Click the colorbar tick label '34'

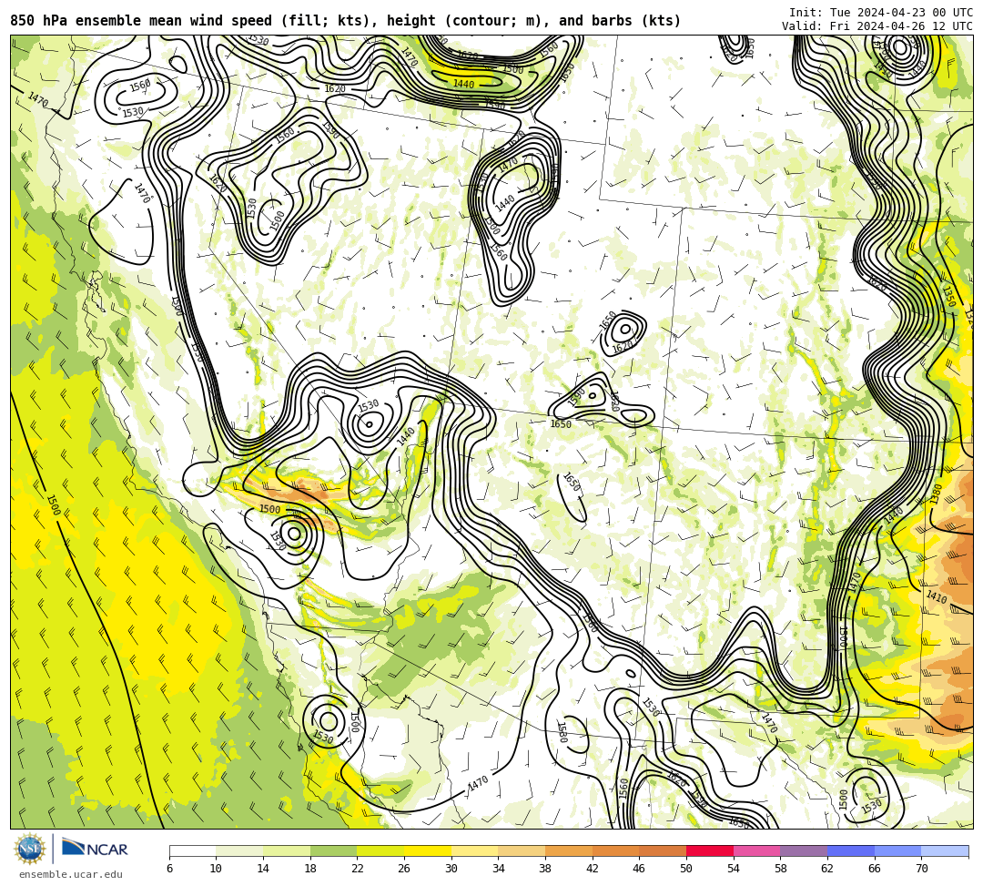(x=498, y=869)
